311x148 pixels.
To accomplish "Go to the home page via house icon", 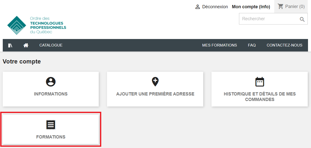I will click(x=26, y=45).
